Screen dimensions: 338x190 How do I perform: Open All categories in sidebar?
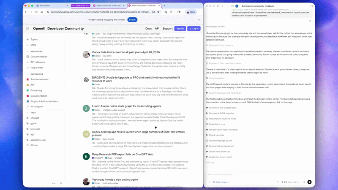coord(37,107)
